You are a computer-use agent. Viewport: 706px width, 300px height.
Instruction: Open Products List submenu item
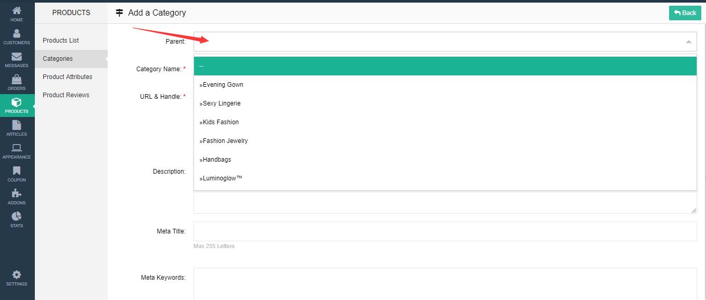coord(61,41)
